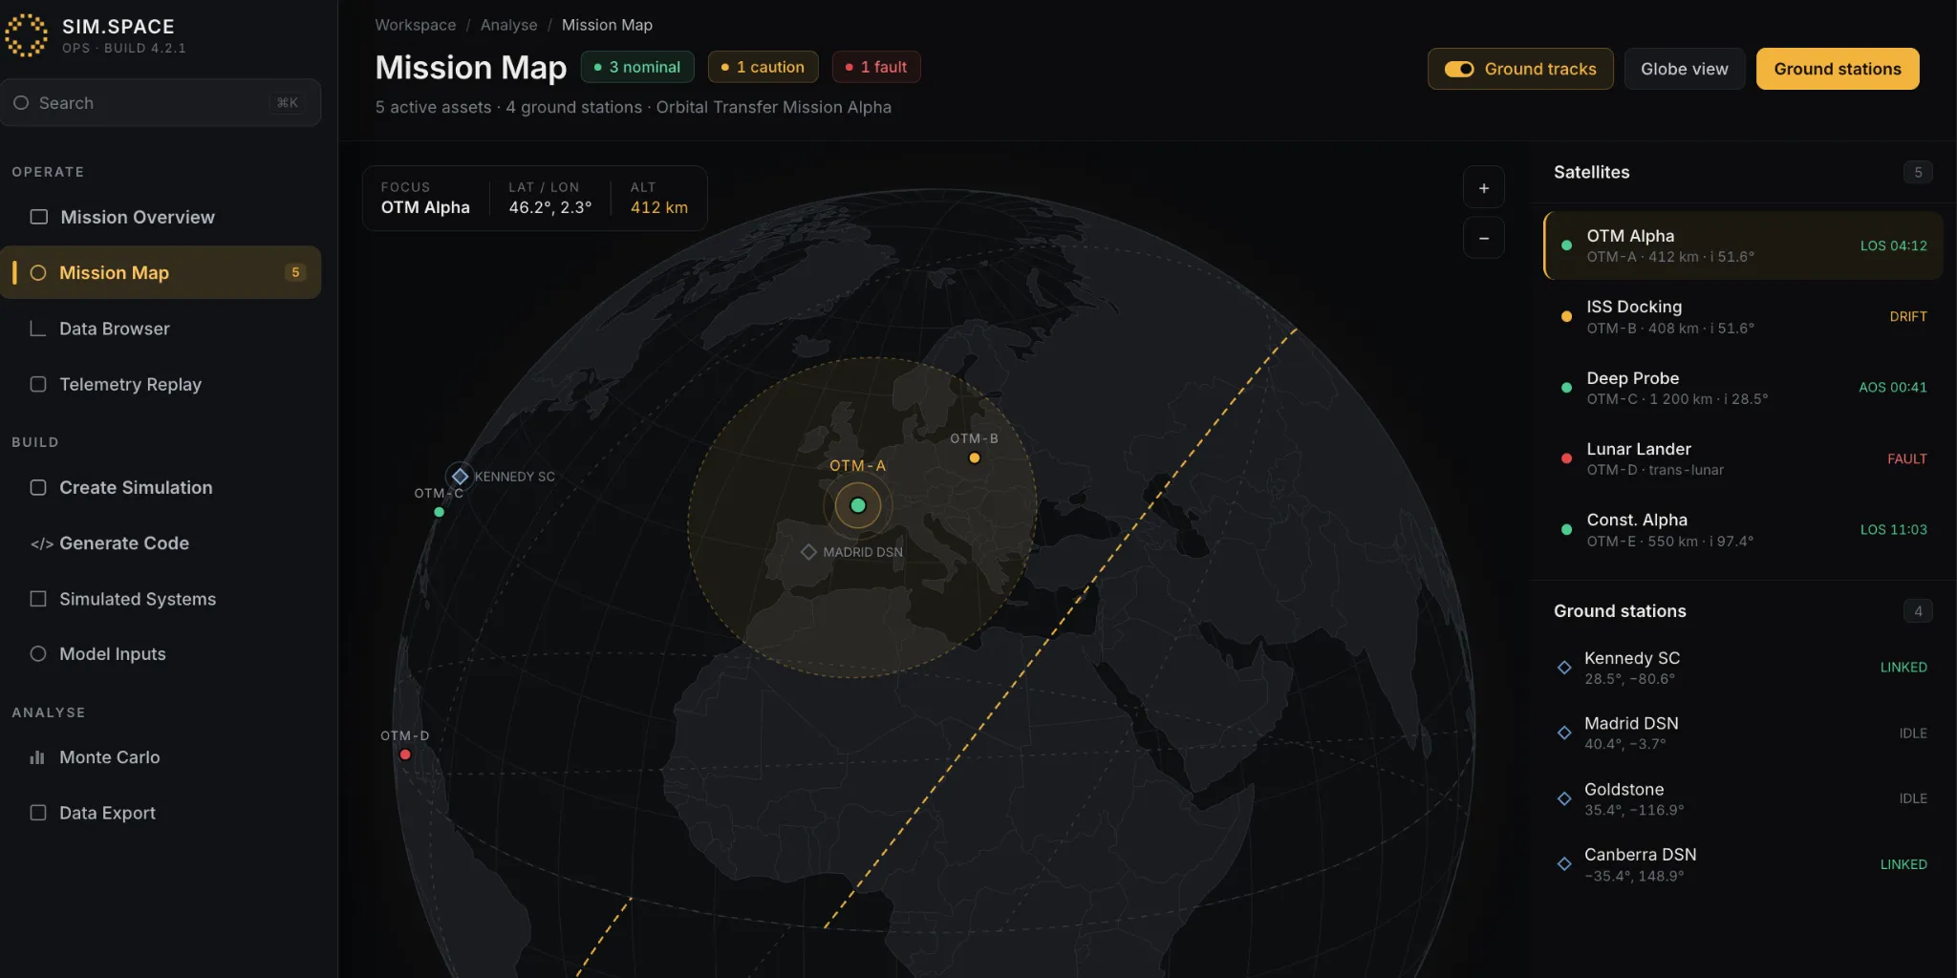The height and width of the screenshot is (978, 1957).
Task: Click the Simulated Systems sidebar icon
Action: 38,599
